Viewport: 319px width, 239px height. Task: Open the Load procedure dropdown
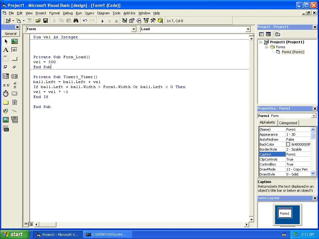tap(248, 29)
